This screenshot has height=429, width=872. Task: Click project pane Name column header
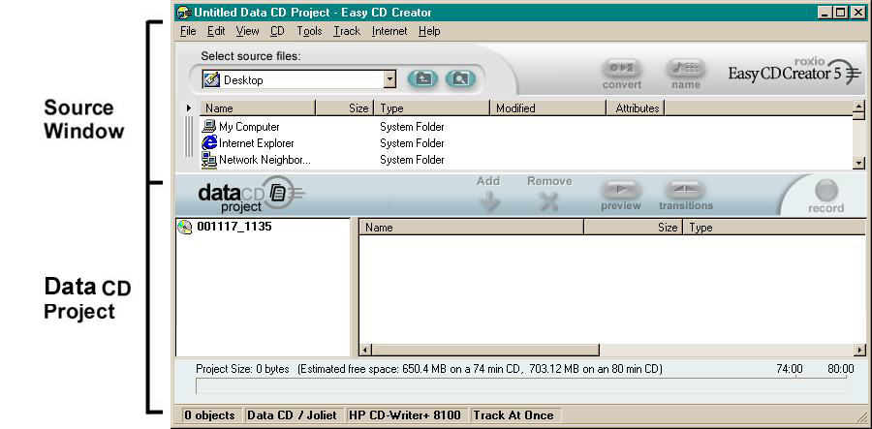pyautogui.click(x=472, y=227)
